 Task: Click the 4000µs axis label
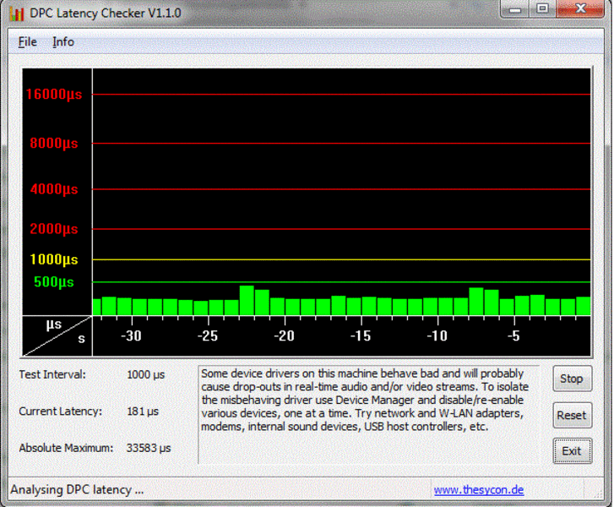click(x=54, y=189)
